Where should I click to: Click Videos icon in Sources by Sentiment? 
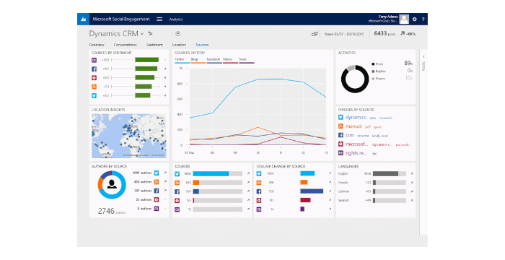pos(94,78)
